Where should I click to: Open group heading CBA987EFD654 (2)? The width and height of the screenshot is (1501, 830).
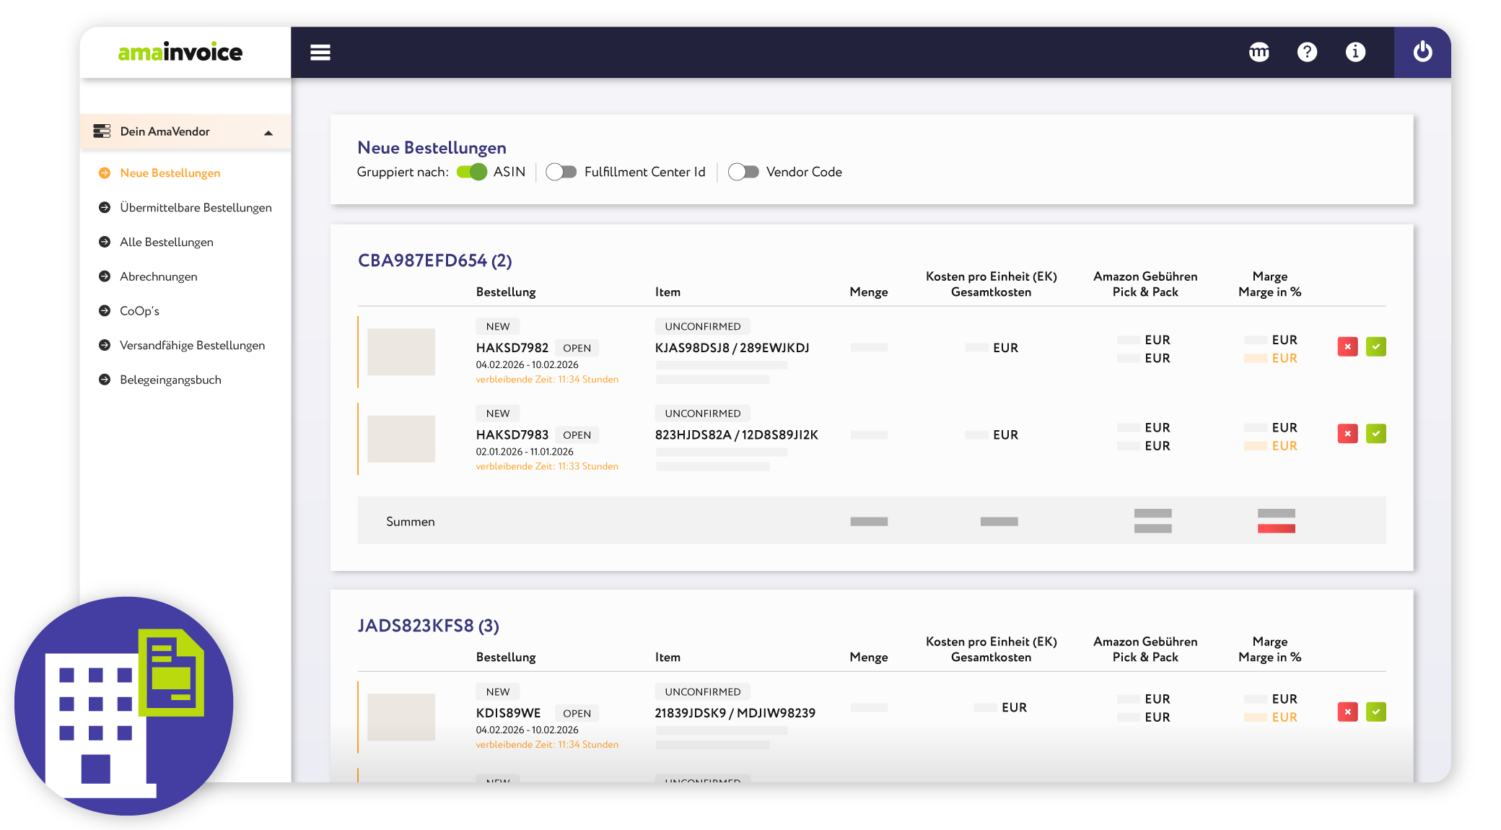coord(434,261)
